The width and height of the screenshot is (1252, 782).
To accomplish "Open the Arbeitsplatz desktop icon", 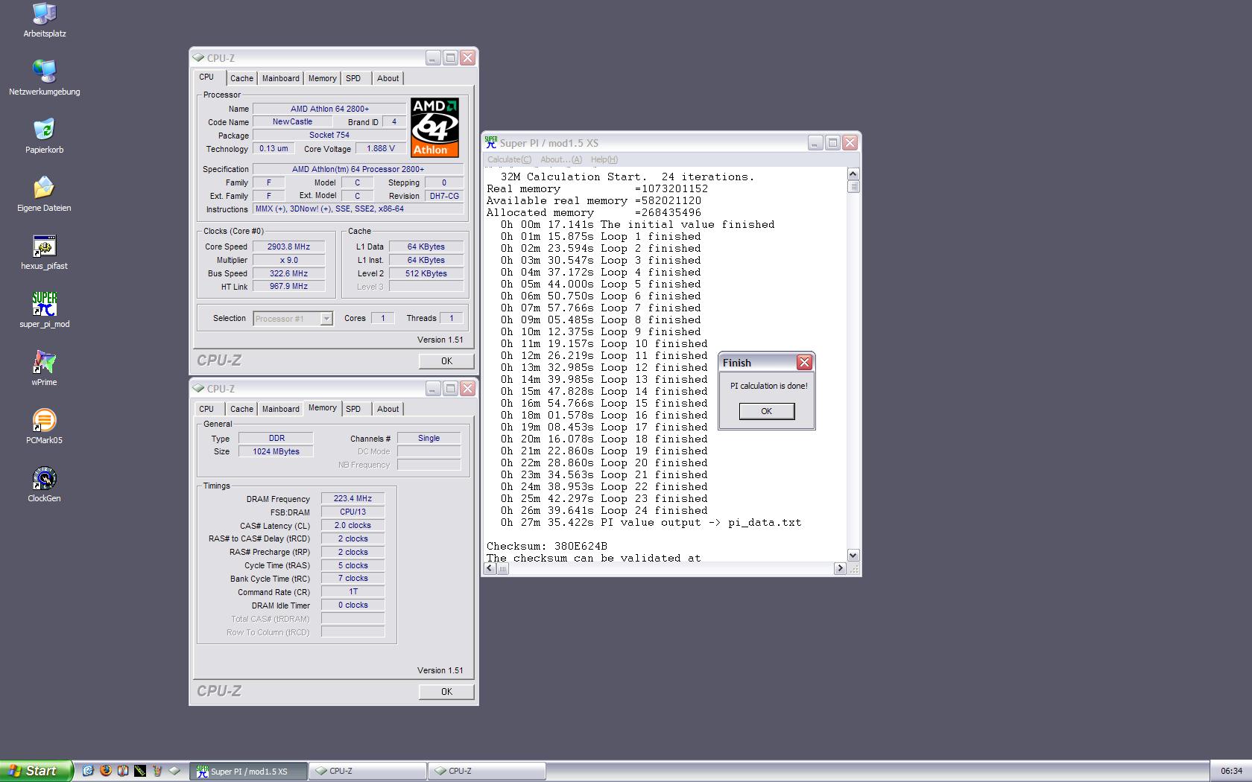I will (x=44, y=20).
